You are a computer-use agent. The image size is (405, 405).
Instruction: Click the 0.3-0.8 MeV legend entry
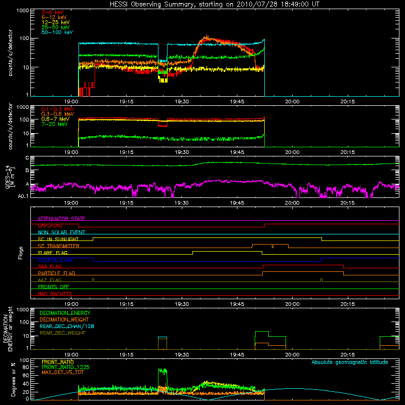click(x=58, y=114)
